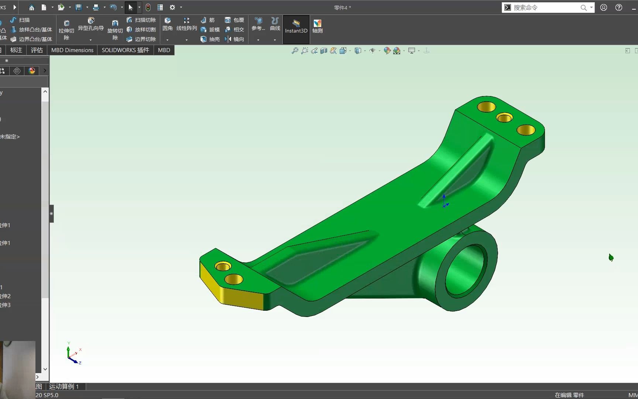Select the 拔模 draft tool

pyautogui.click(x=210, y=30)
